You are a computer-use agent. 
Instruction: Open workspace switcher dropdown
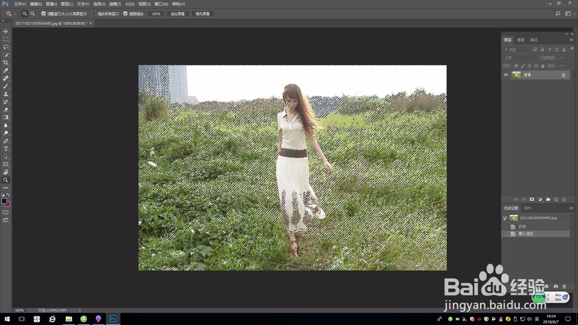coord(570,14)
